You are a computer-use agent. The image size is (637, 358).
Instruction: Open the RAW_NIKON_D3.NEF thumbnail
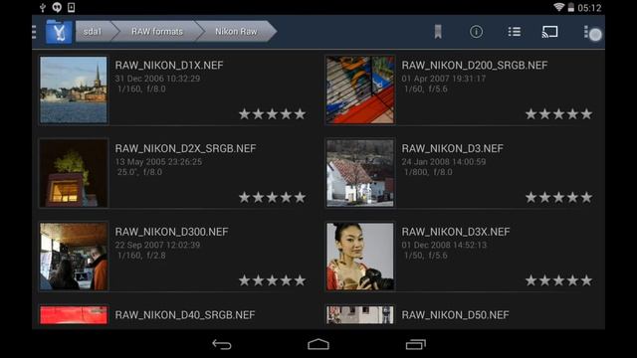(360, 173)
